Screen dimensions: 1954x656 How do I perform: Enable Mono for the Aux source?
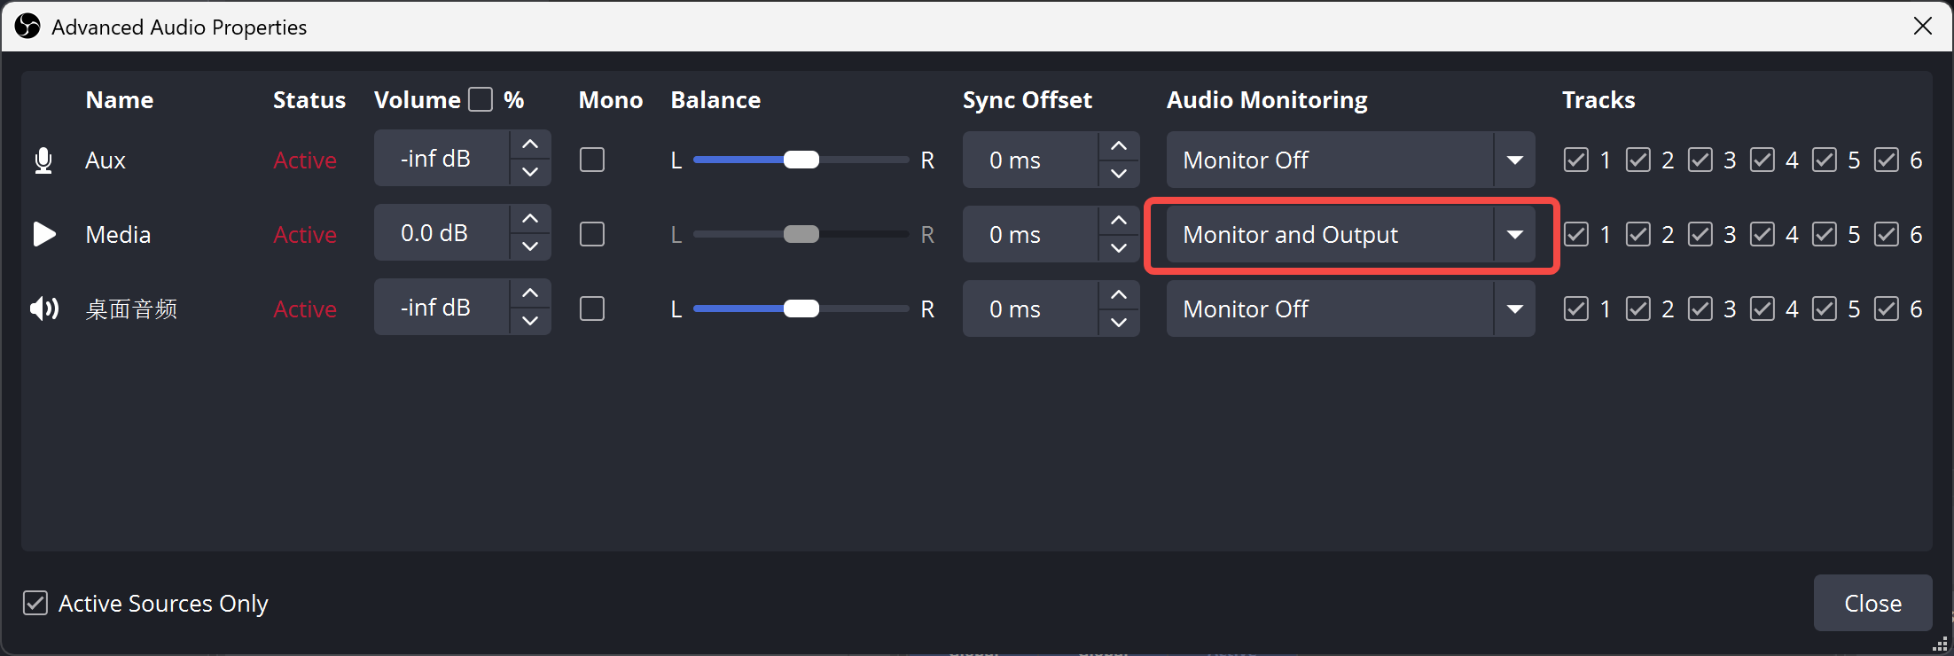coord(592,160)
